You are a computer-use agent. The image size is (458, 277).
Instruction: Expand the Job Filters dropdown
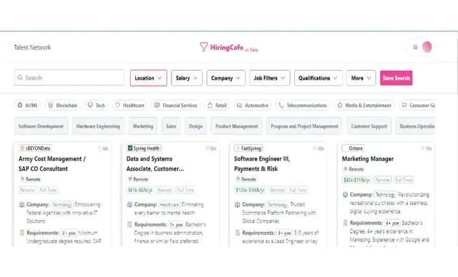(270, 78)
